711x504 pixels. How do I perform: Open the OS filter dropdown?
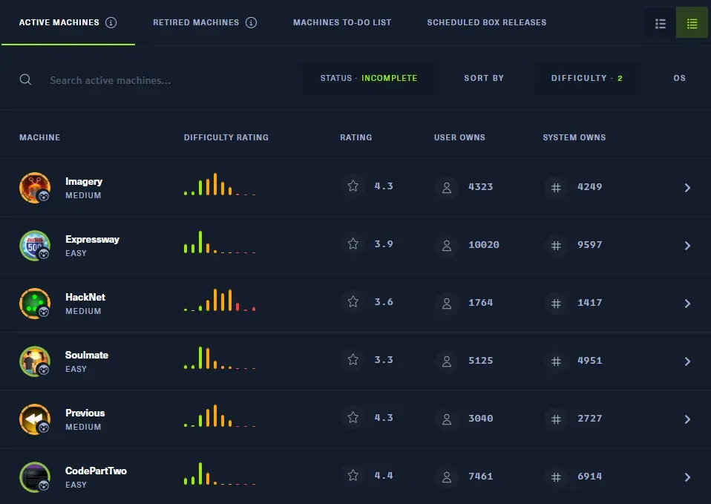point(679,78)
